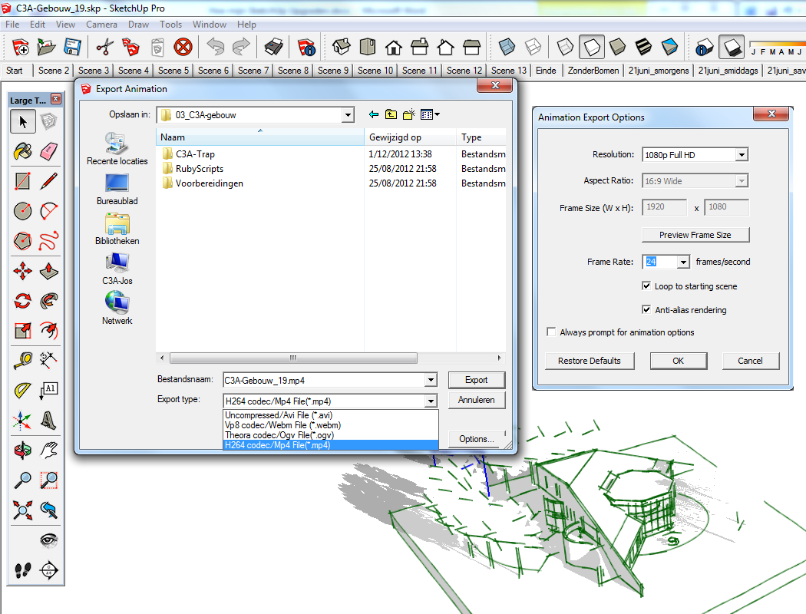The height and width of the screenshot is (614, 806).
Task: Choose the Protractor tool
Action: (x=22, y=391)
